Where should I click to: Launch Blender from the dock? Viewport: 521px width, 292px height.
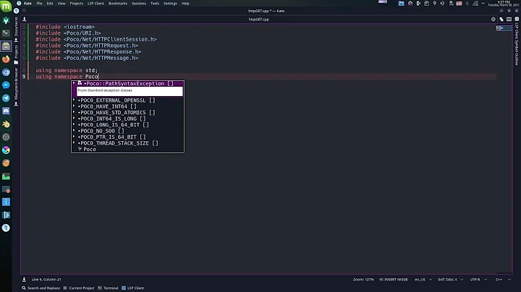pos(6,124)
